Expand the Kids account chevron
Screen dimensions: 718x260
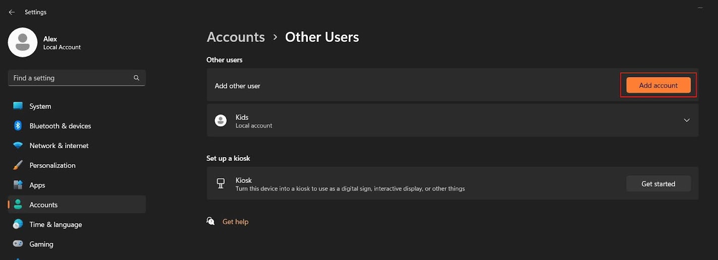click(x=687, y=120)
